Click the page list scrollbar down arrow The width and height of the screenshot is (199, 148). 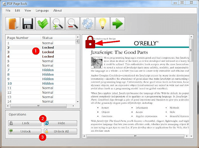77,101
